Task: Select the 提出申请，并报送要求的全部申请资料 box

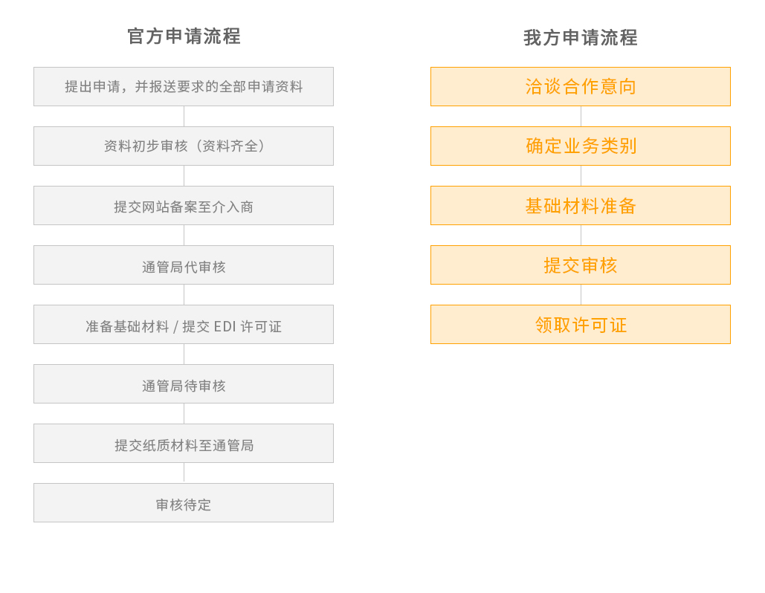Action: tap(184, 87)
